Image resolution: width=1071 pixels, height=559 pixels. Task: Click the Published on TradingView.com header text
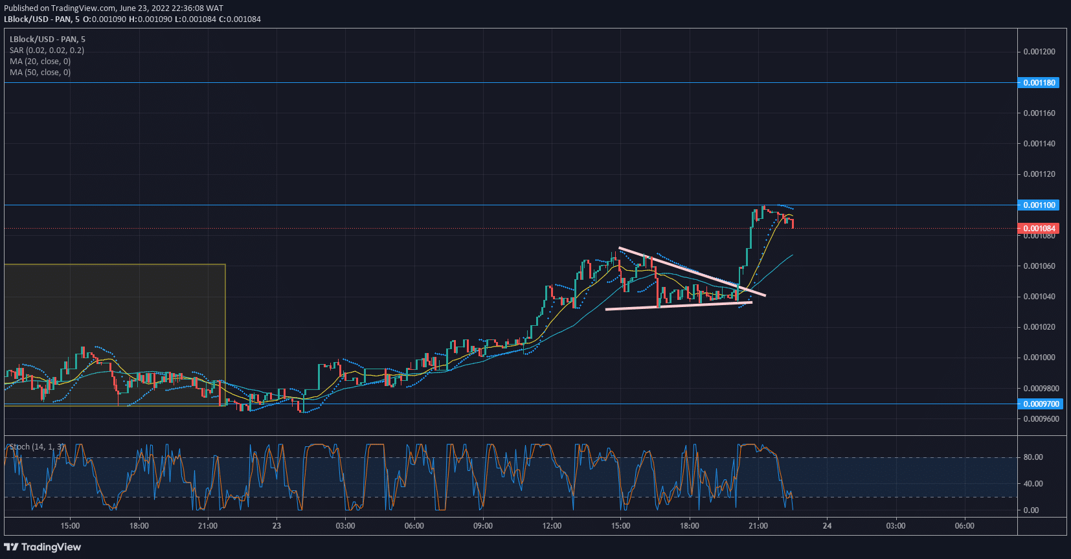pos(113,8)
